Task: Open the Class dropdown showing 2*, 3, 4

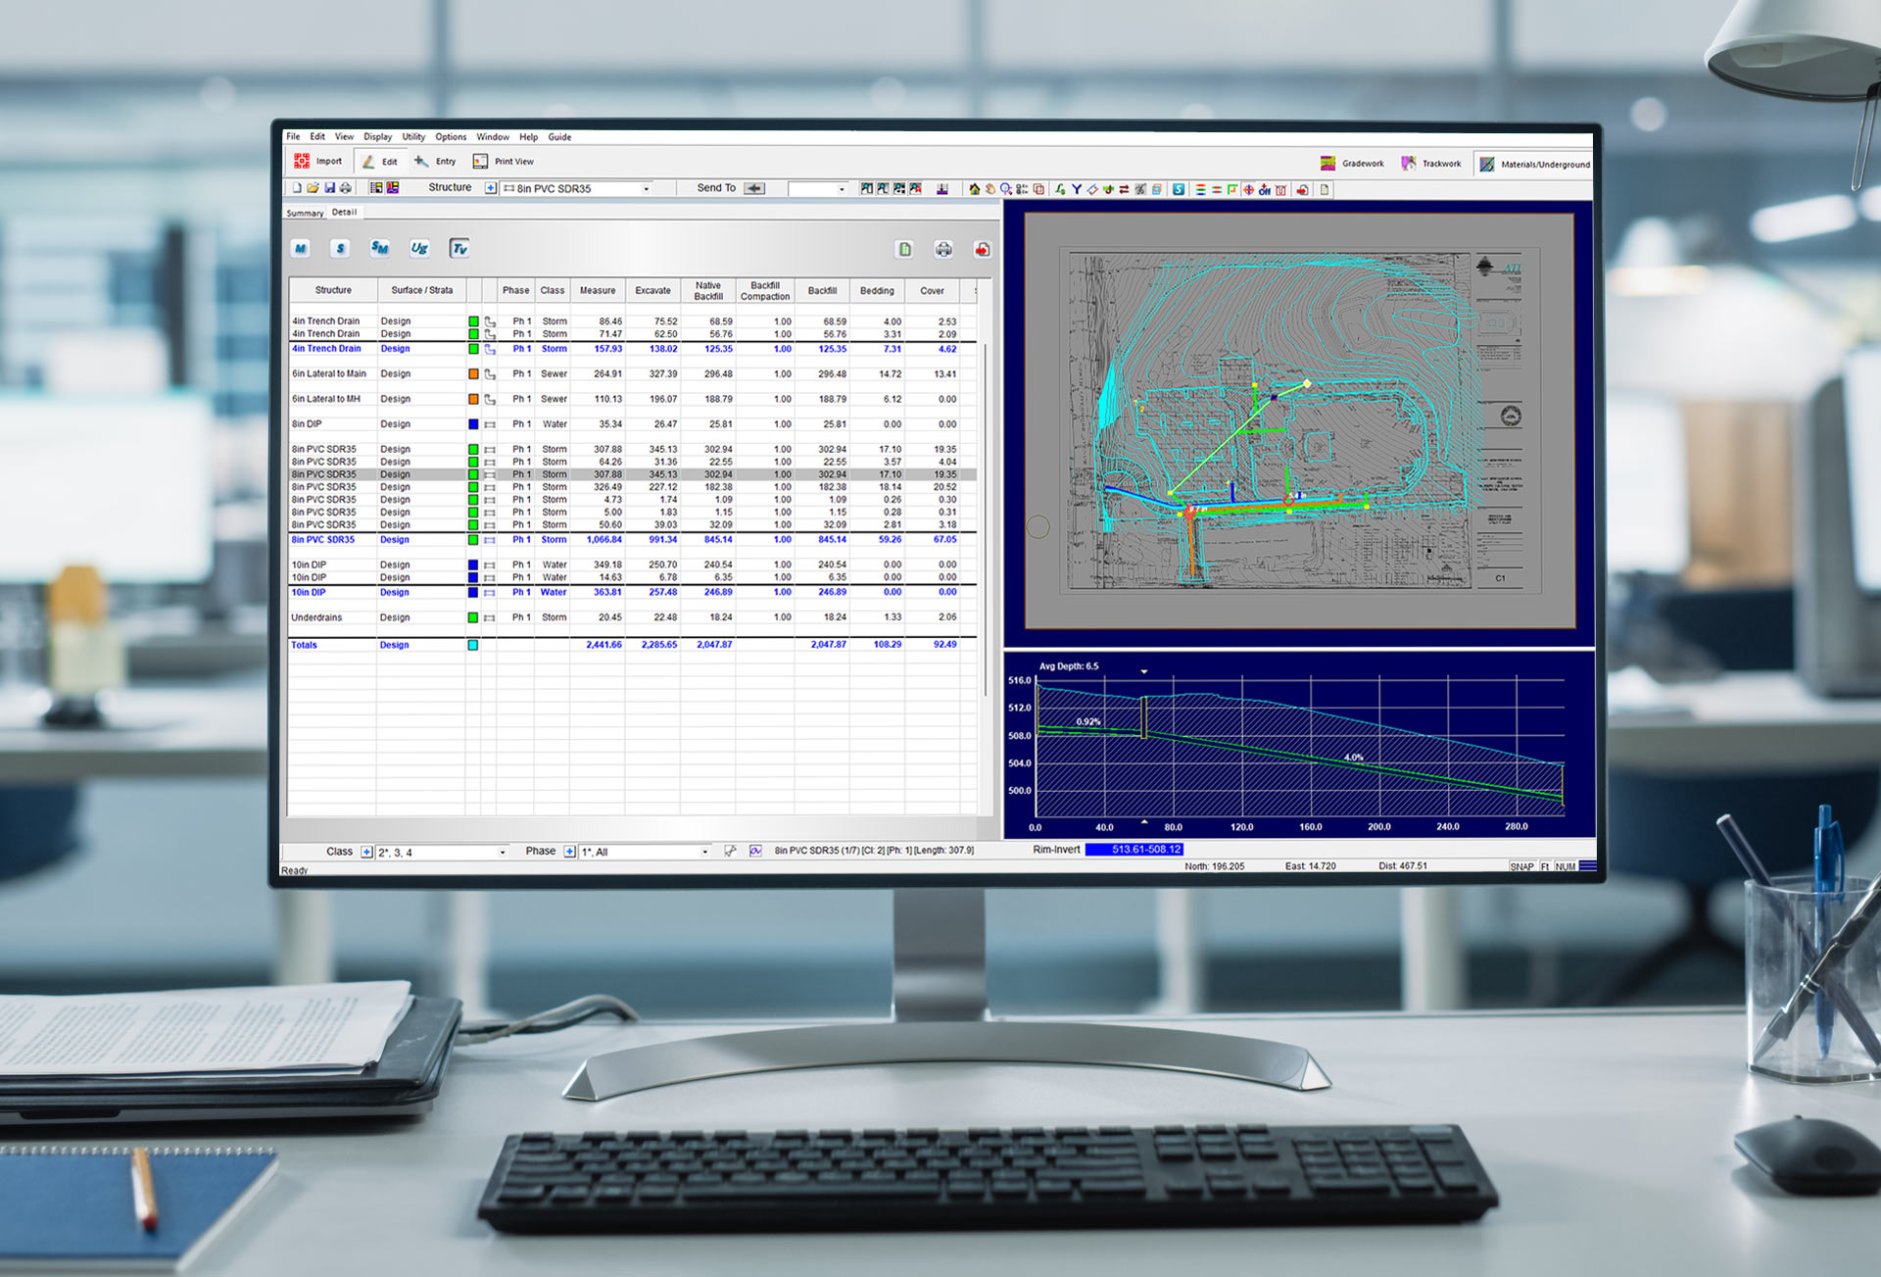Action: 442,852
